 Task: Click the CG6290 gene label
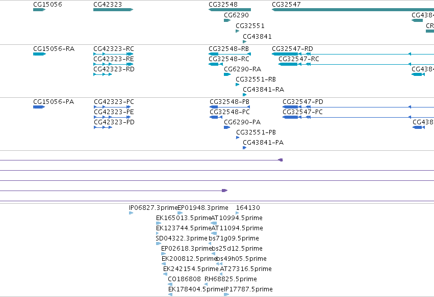click(x=236, y=15)
